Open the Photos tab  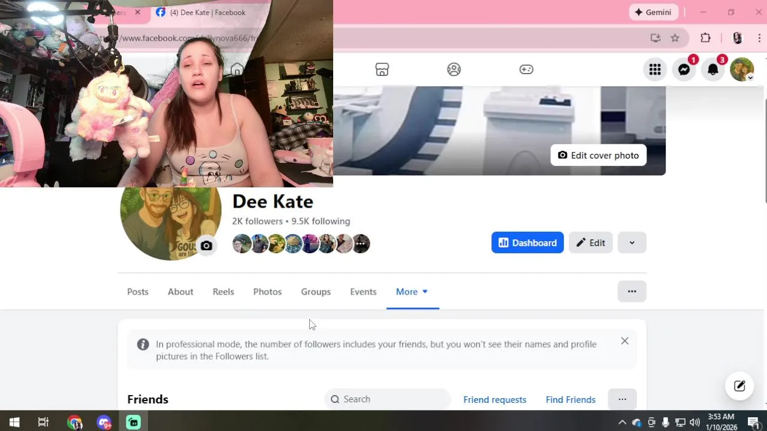267,292
